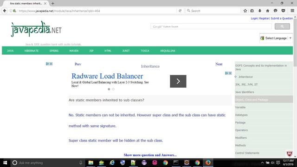Image resolution: width=297 pixels, height=167 pixels.
Task: Click the javapedia.NET logo
Action: tap(36, 29)
